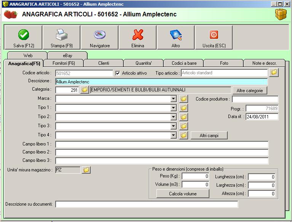The width and height of the screenshot is (292, 222).
Task: Open the Quantita' tab
Action: (144, 63)
